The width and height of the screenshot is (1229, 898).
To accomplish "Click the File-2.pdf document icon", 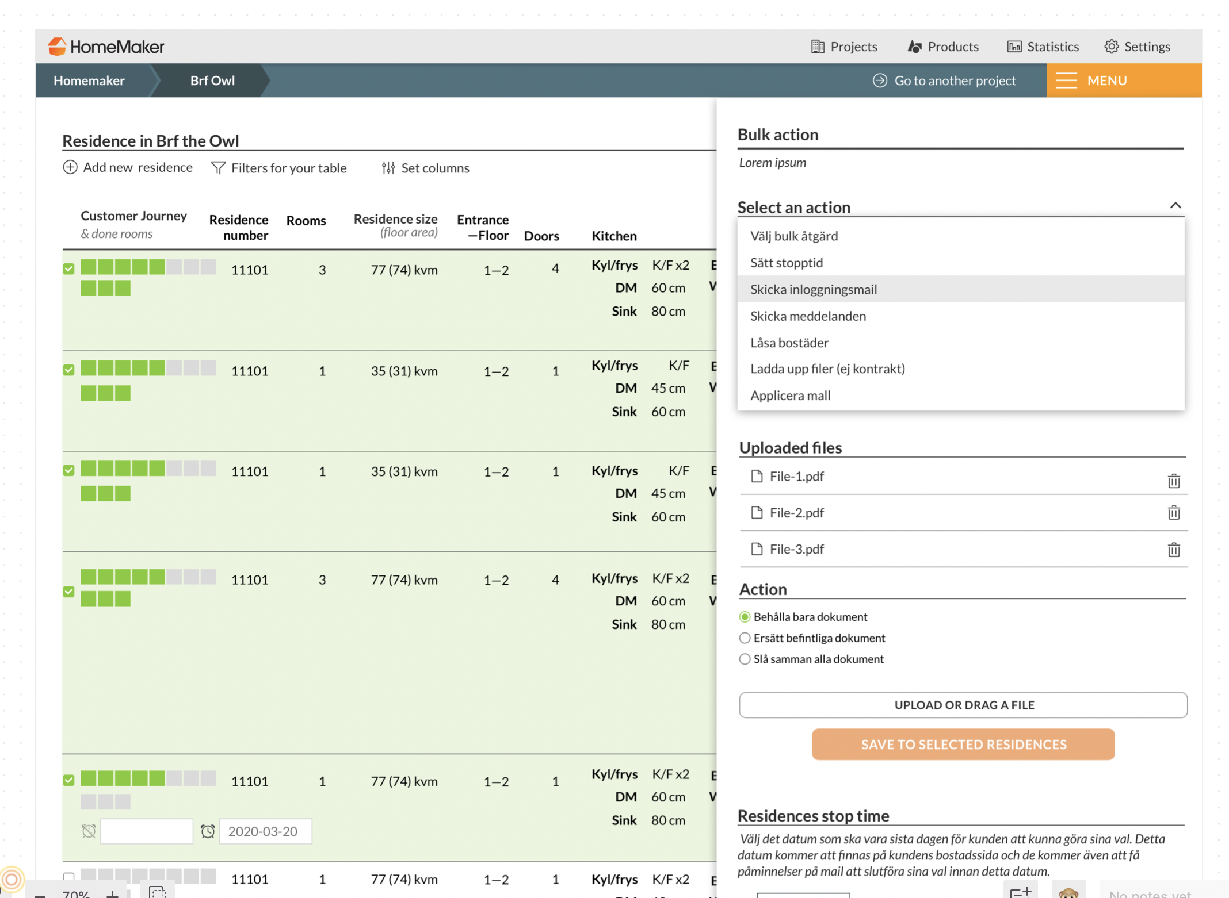I will (x=757, y=512).
